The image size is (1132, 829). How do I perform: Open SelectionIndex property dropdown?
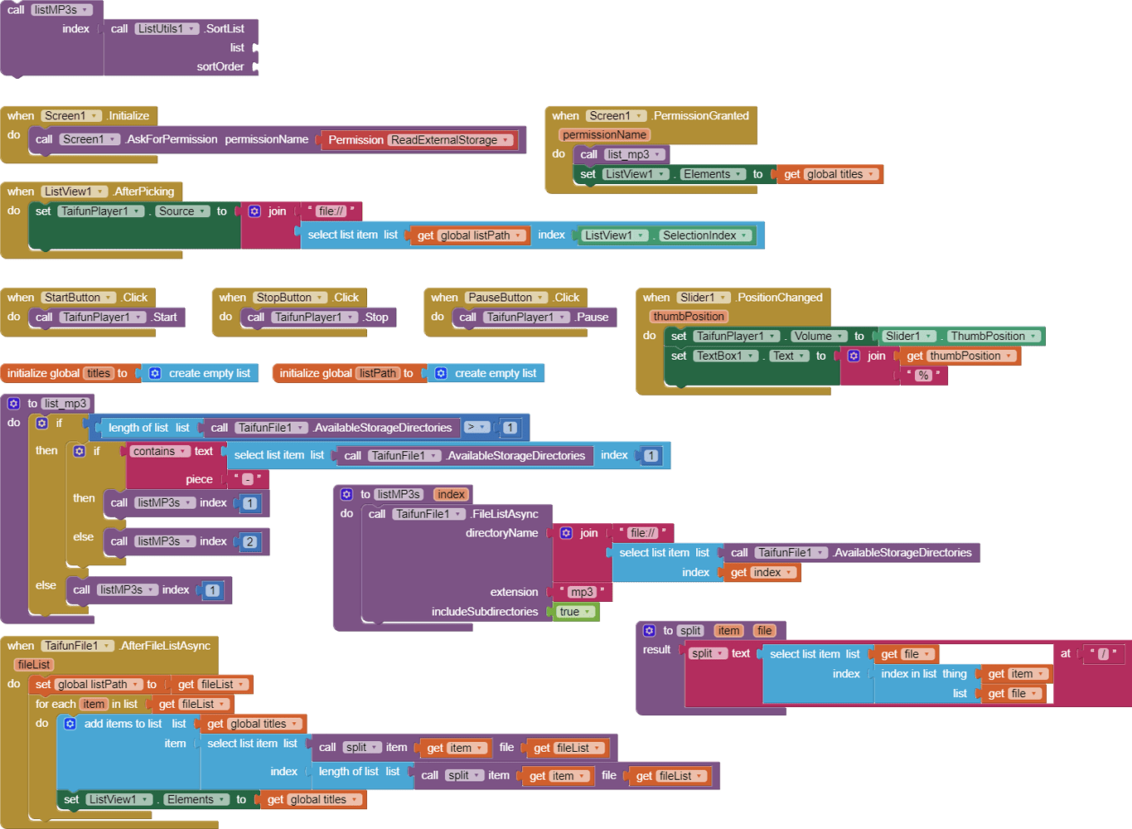click(705, 235)
